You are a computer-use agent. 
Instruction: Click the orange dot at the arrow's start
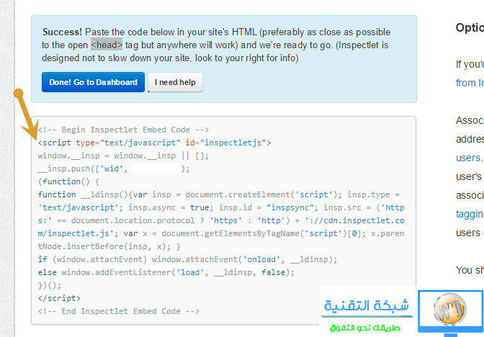[x=19, y=94]
